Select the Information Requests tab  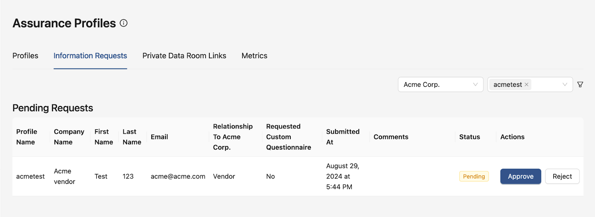[x=90, y=56]
